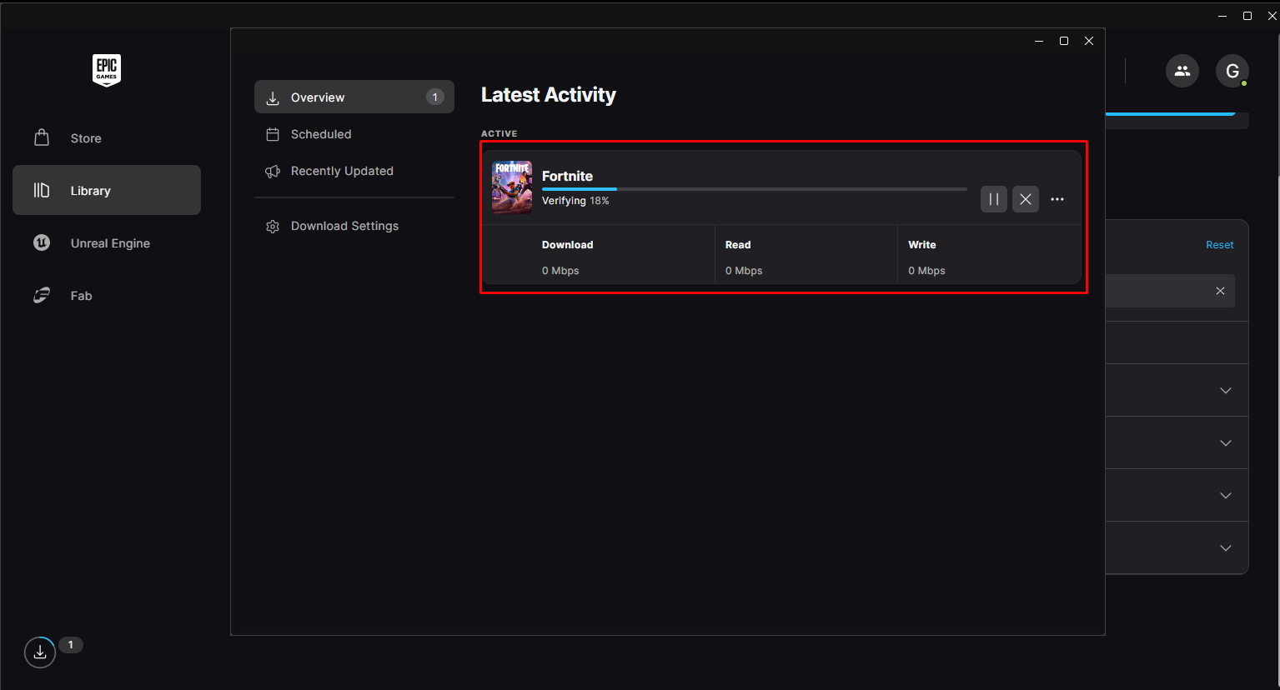Switch to the Overview tab
Image resolution: width=1280 pixels, height=690 pixels.
click(354, 97)
